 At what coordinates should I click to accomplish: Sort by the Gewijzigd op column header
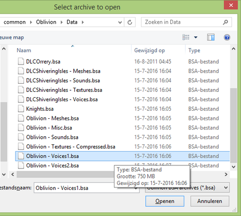(150, 50)
